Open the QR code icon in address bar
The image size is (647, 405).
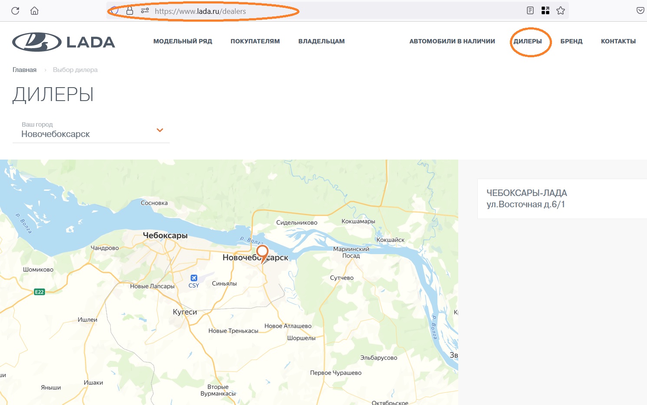pos(545,11)
